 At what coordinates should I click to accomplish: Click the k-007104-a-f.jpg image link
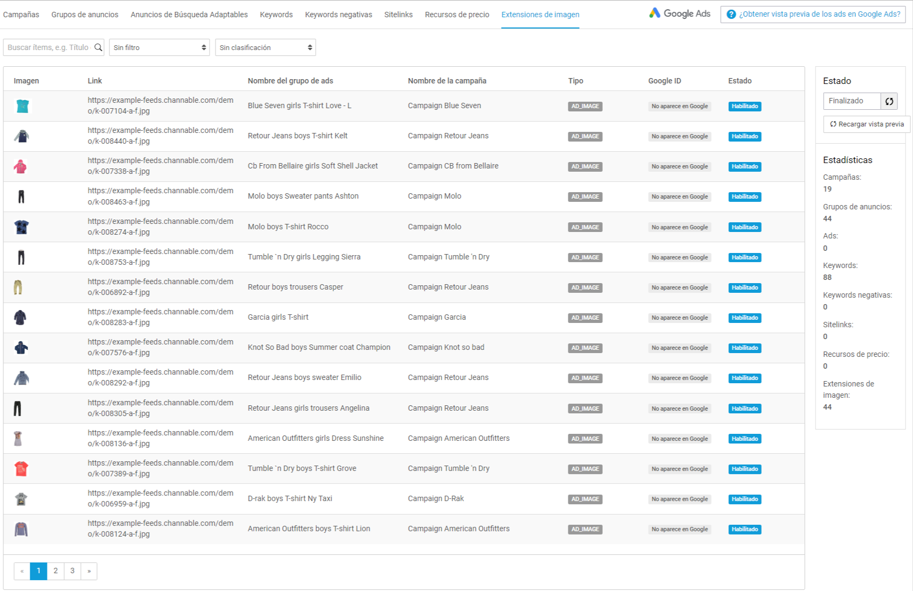click(161, 105)
